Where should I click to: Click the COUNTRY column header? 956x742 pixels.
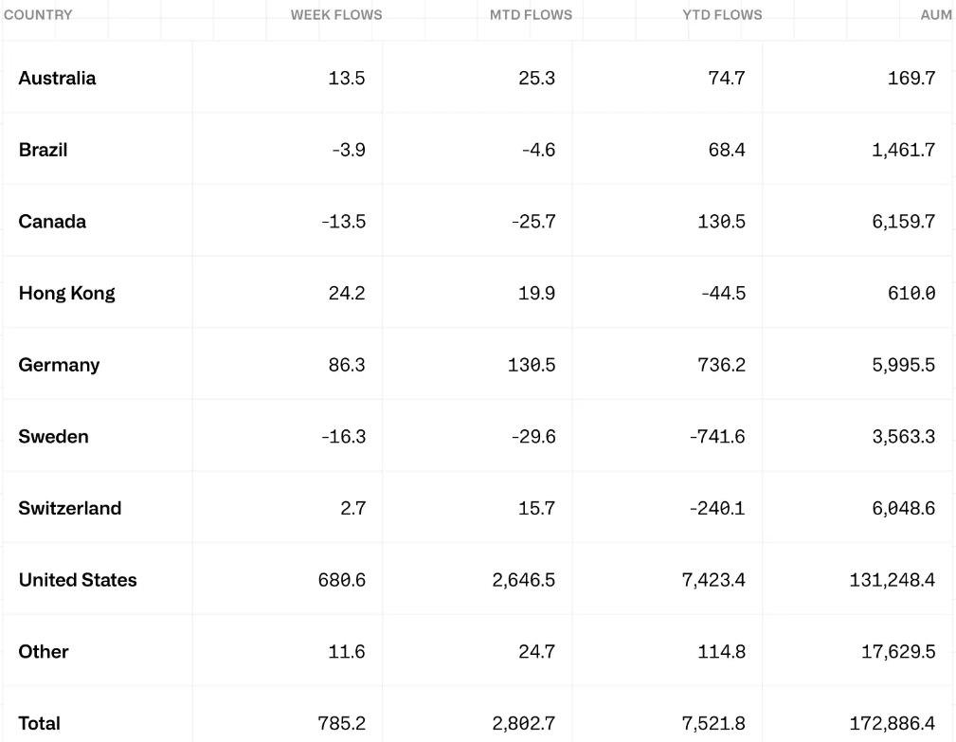click(x=38, y=14)
